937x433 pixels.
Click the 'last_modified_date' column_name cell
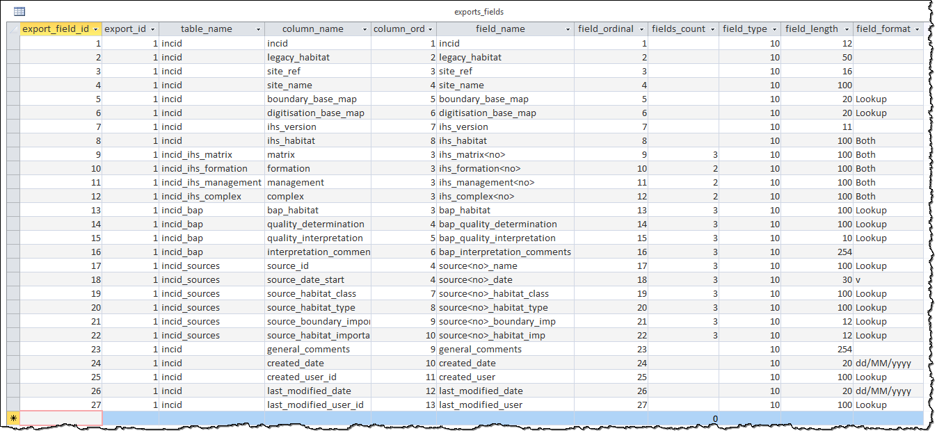318,391
